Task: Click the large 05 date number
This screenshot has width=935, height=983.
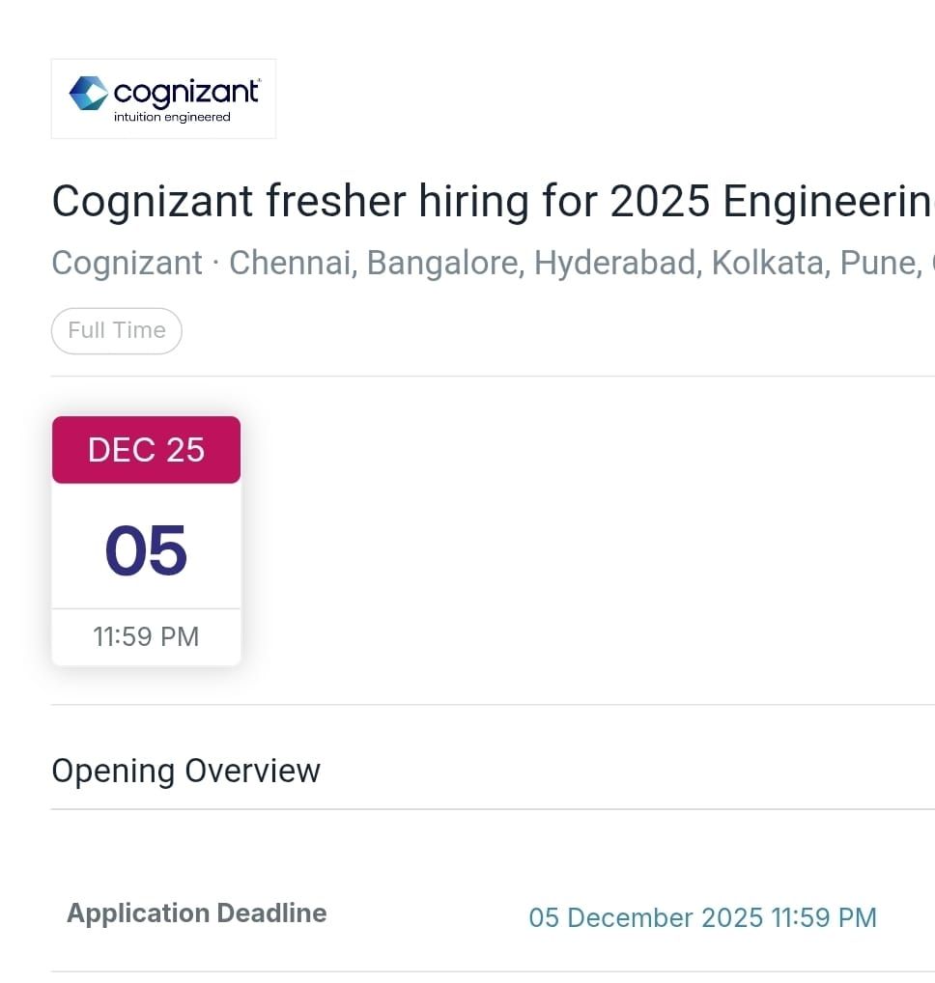Action: click(x=146, y=551)
